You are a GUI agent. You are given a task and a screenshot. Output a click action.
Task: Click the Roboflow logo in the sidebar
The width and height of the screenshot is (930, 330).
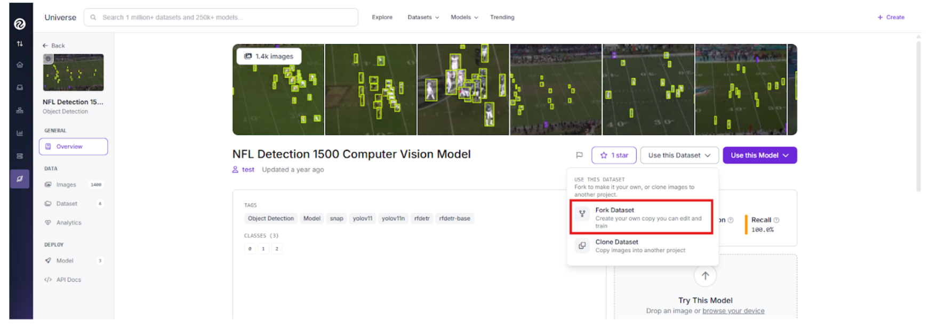[x=20, y=23]
